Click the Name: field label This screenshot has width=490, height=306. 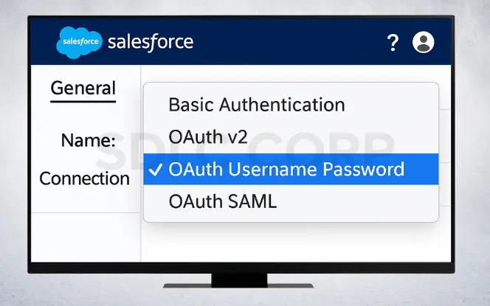point(89,140)
